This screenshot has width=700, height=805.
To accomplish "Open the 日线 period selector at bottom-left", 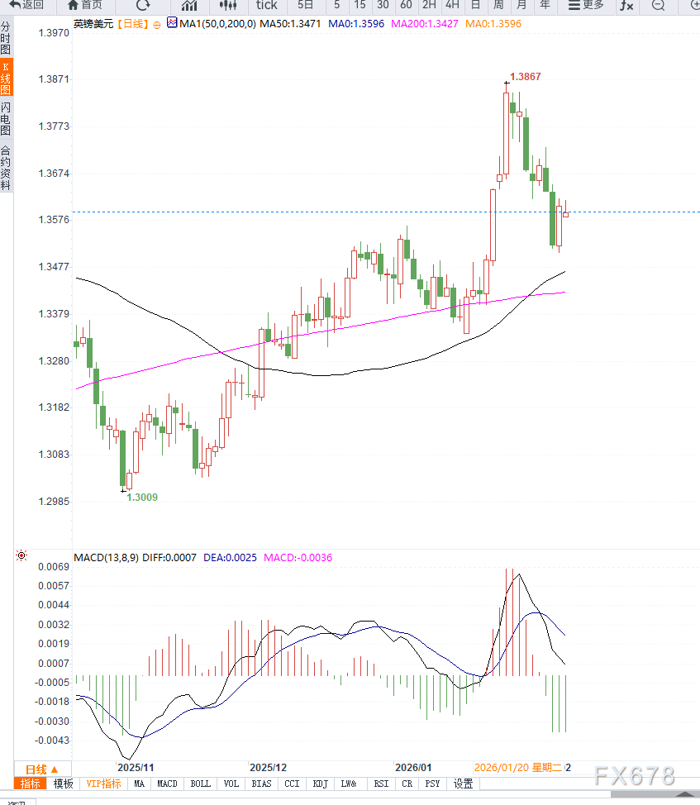I will (x=41, y=769).
